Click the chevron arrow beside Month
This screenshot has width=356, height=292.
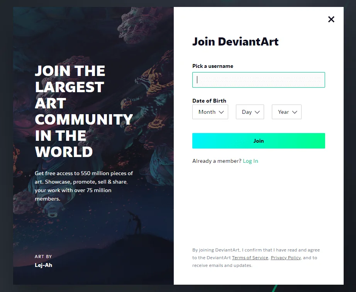click(221, 112)
